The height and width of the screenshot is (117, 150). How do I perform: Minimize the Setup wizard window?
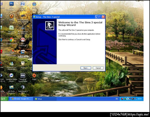coord(96,17)
